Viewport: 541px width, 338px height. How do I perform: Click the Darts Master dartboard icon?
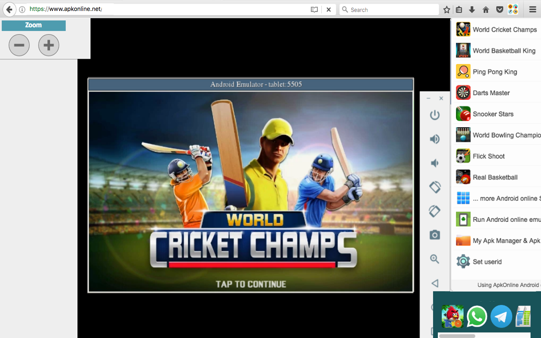[x=463, y=93]
